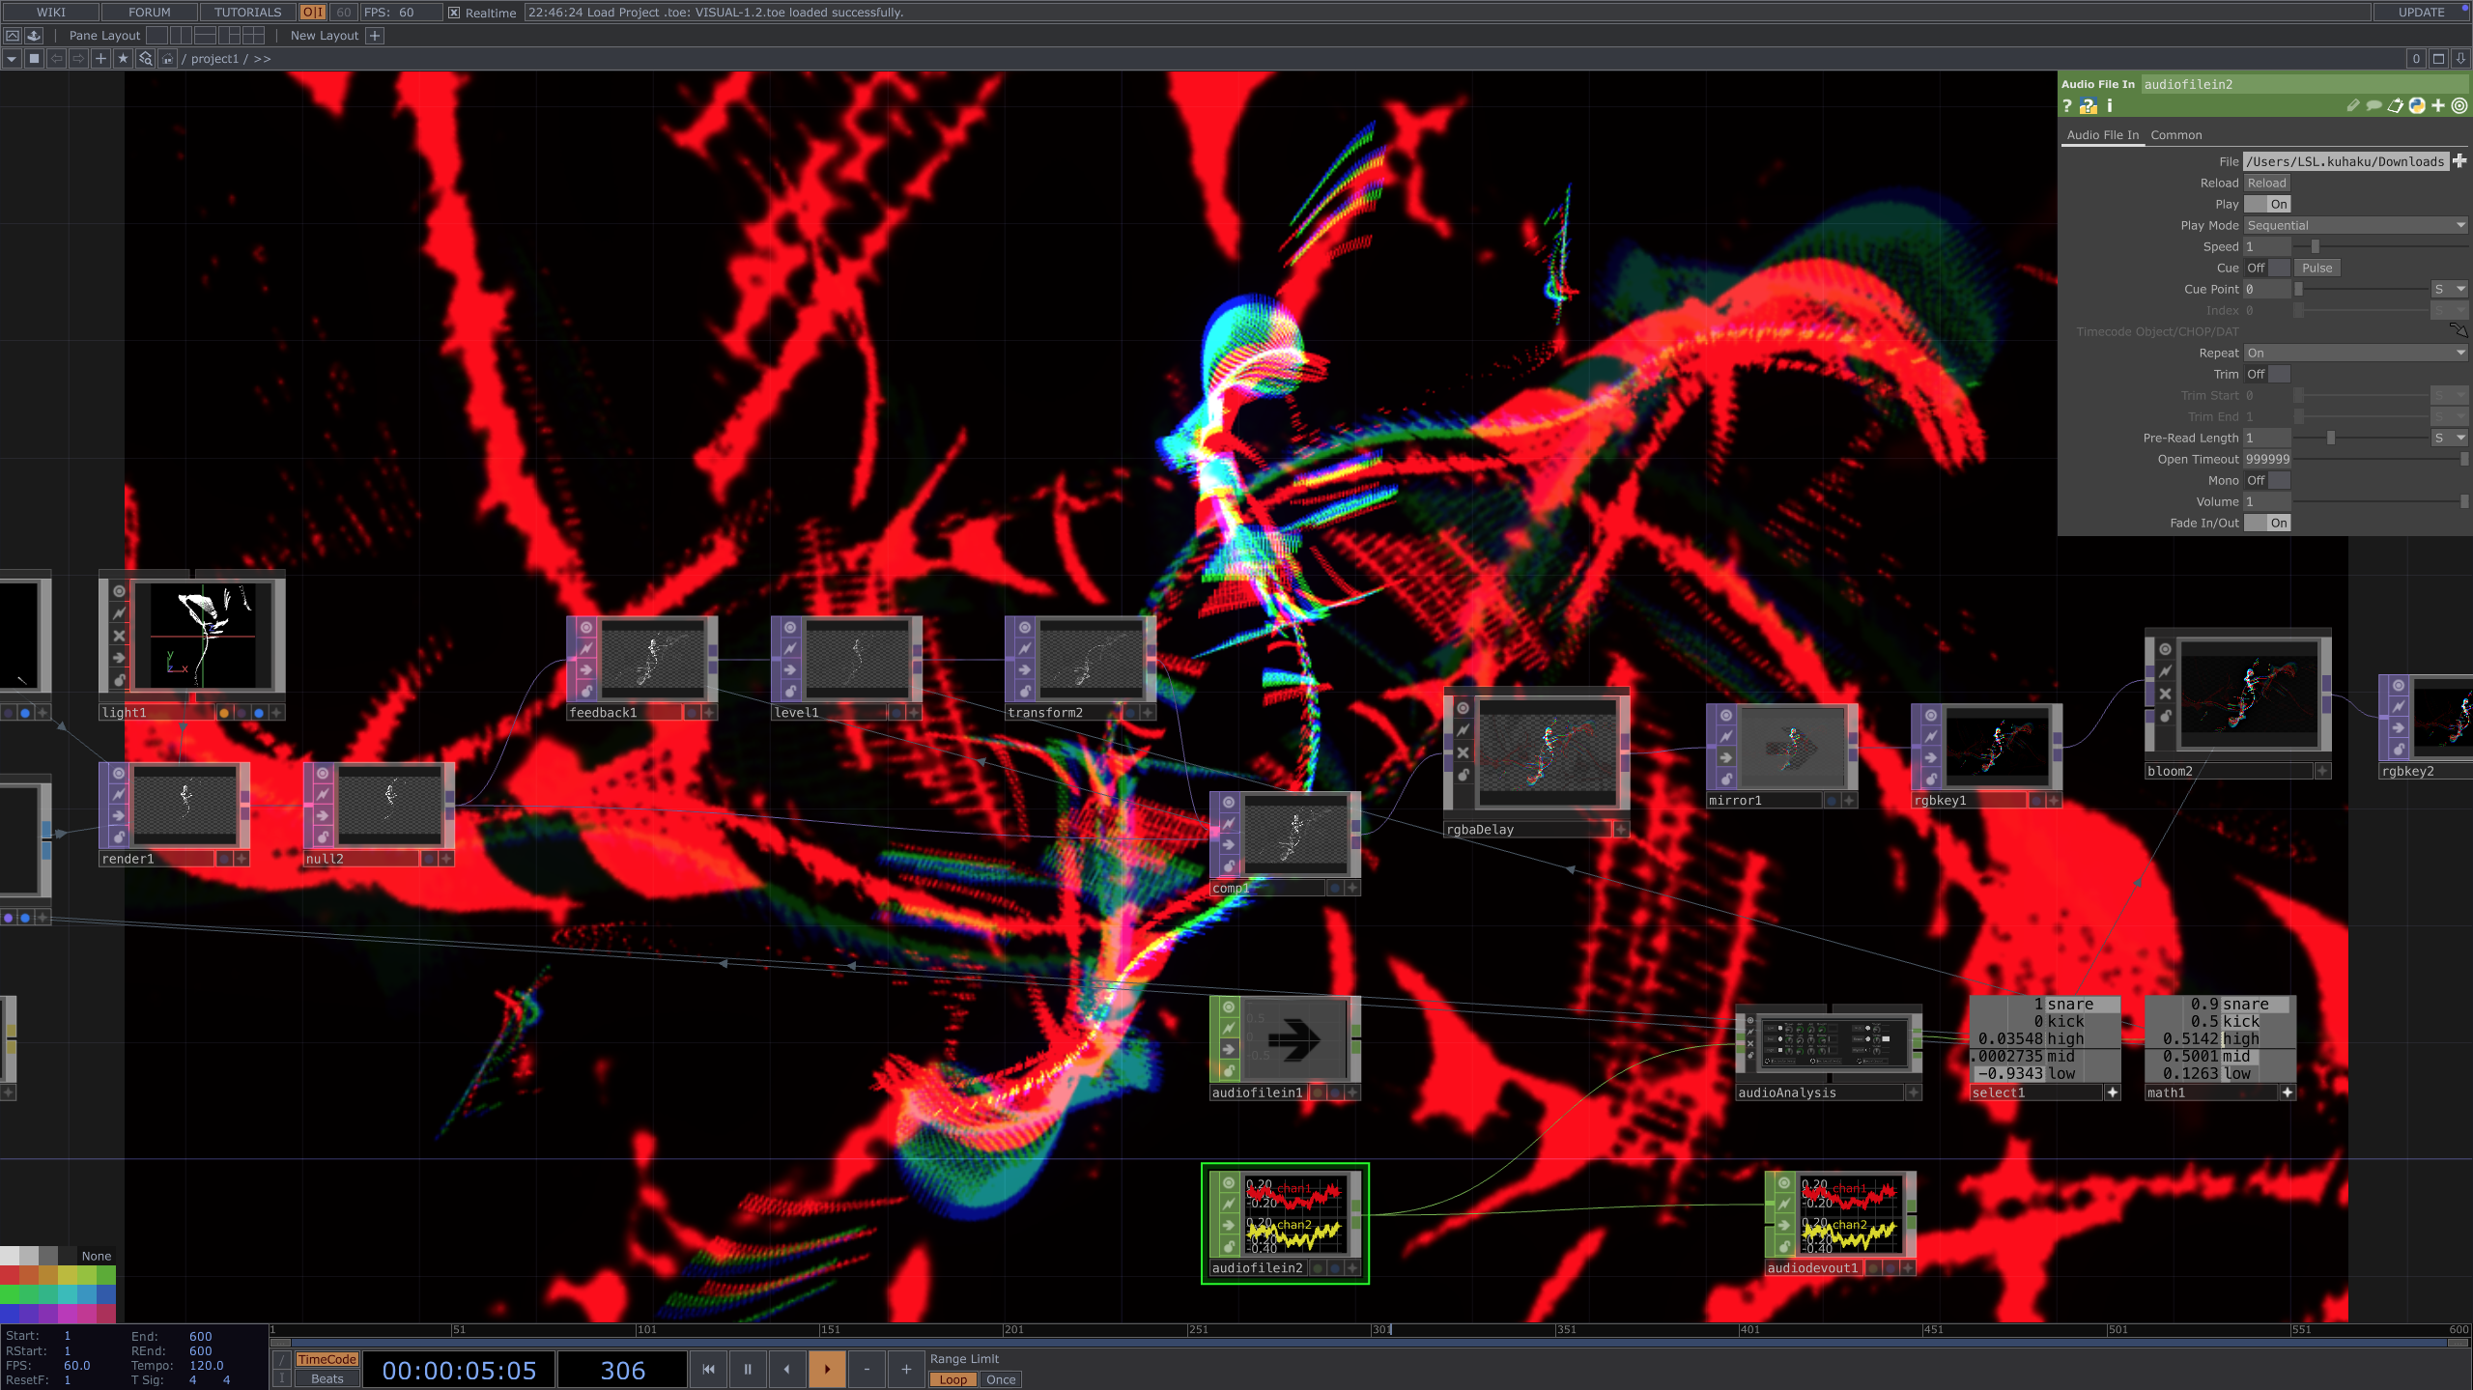Bookmark the network with the star icon
This screenshot has width=2473, height=1390.
123,58
